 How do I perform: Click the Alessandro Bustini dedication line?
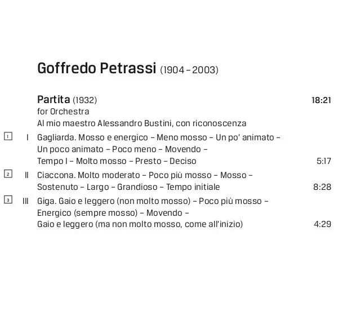(141, 123)
